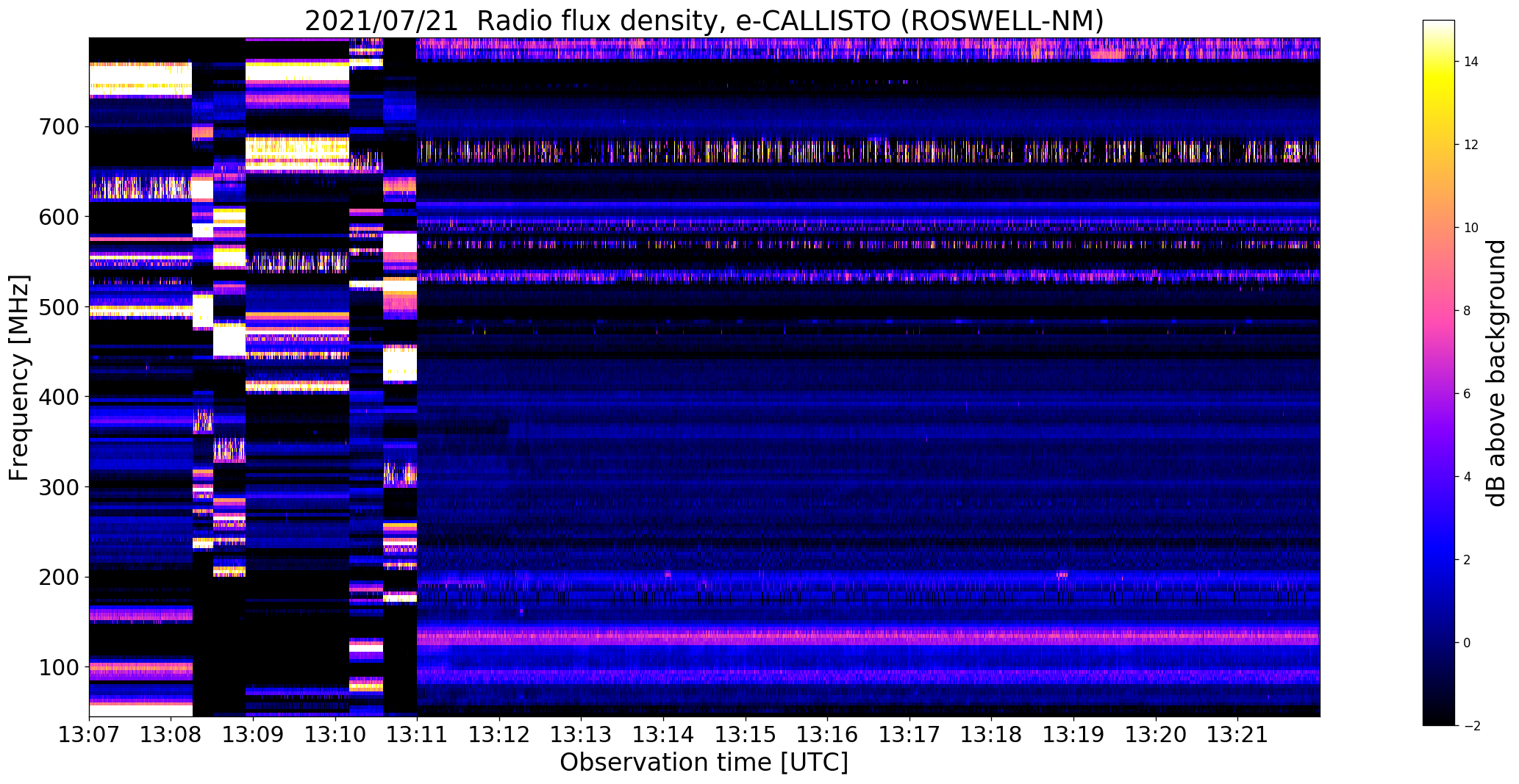Click the 300 MHz frequency tick label
Image resolution: width=1519 pixels, height=784 pixels.
[x=57, y=486]
